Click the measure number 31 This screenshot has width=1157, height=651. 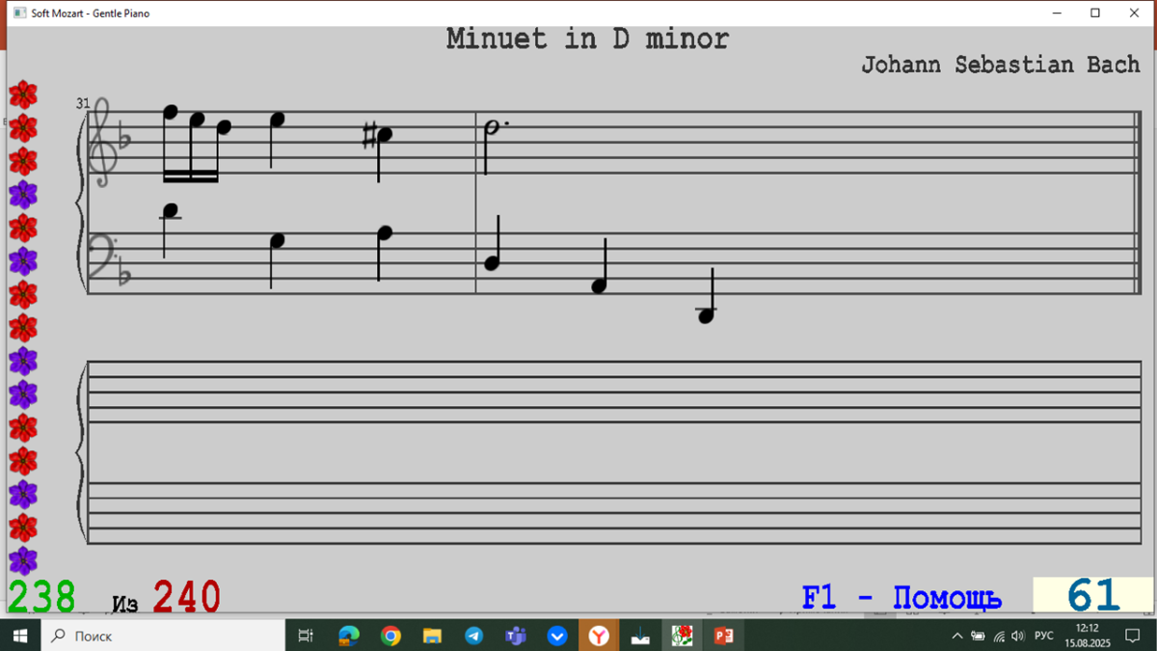83,103
